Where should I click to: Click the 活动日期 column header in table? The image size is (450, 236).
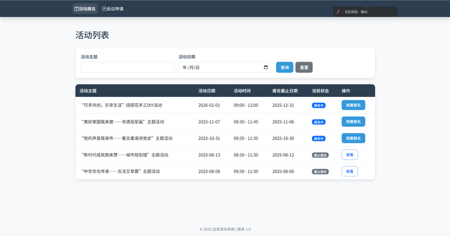pyautogui.click(x=206, y=91)
